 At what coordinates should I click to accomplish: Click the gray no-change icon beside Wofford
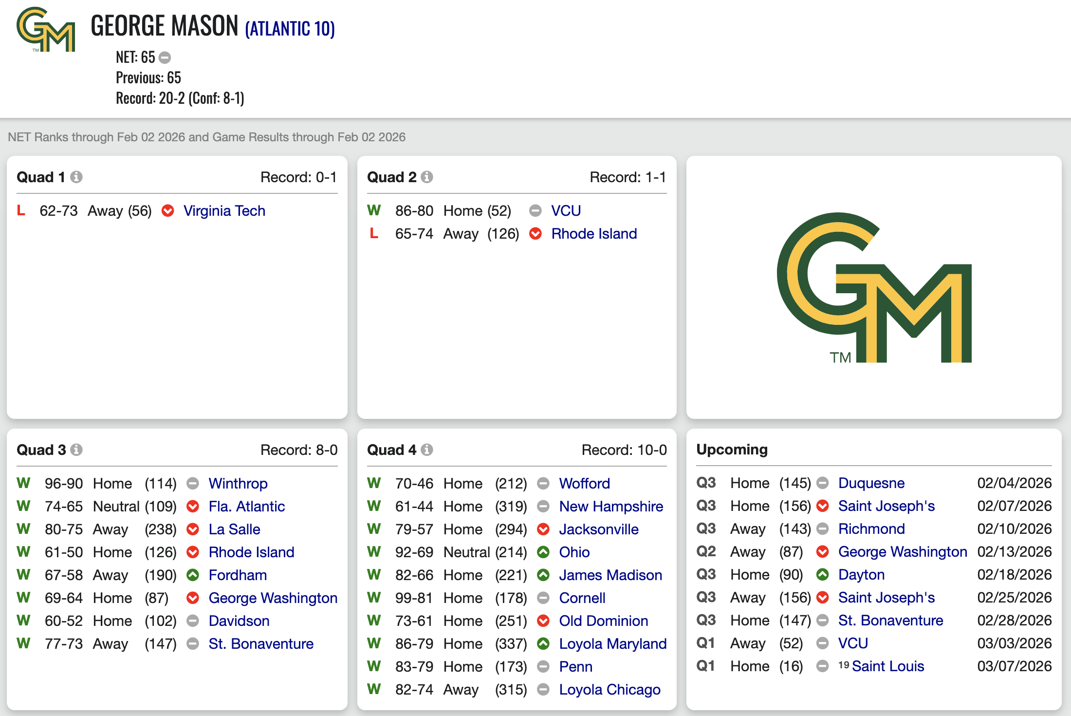(543, 484)
